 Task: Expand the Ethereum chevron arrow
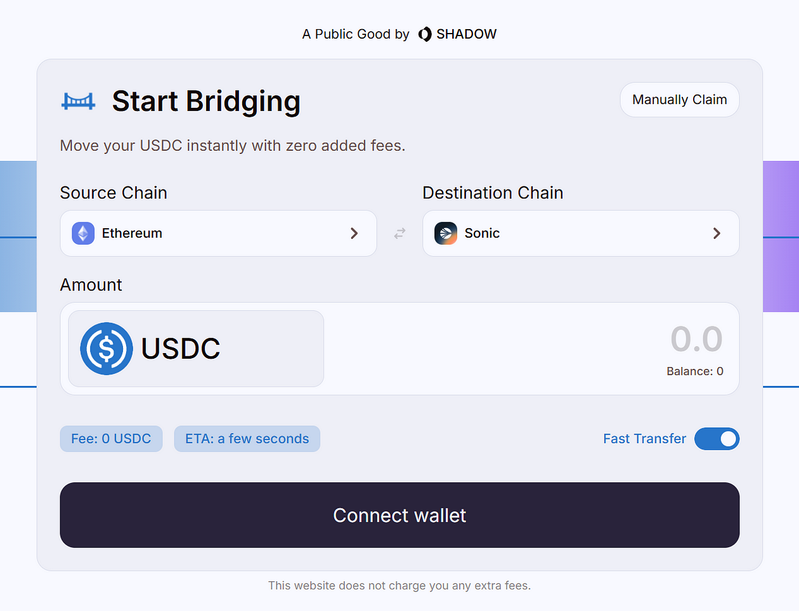[354, 233]
